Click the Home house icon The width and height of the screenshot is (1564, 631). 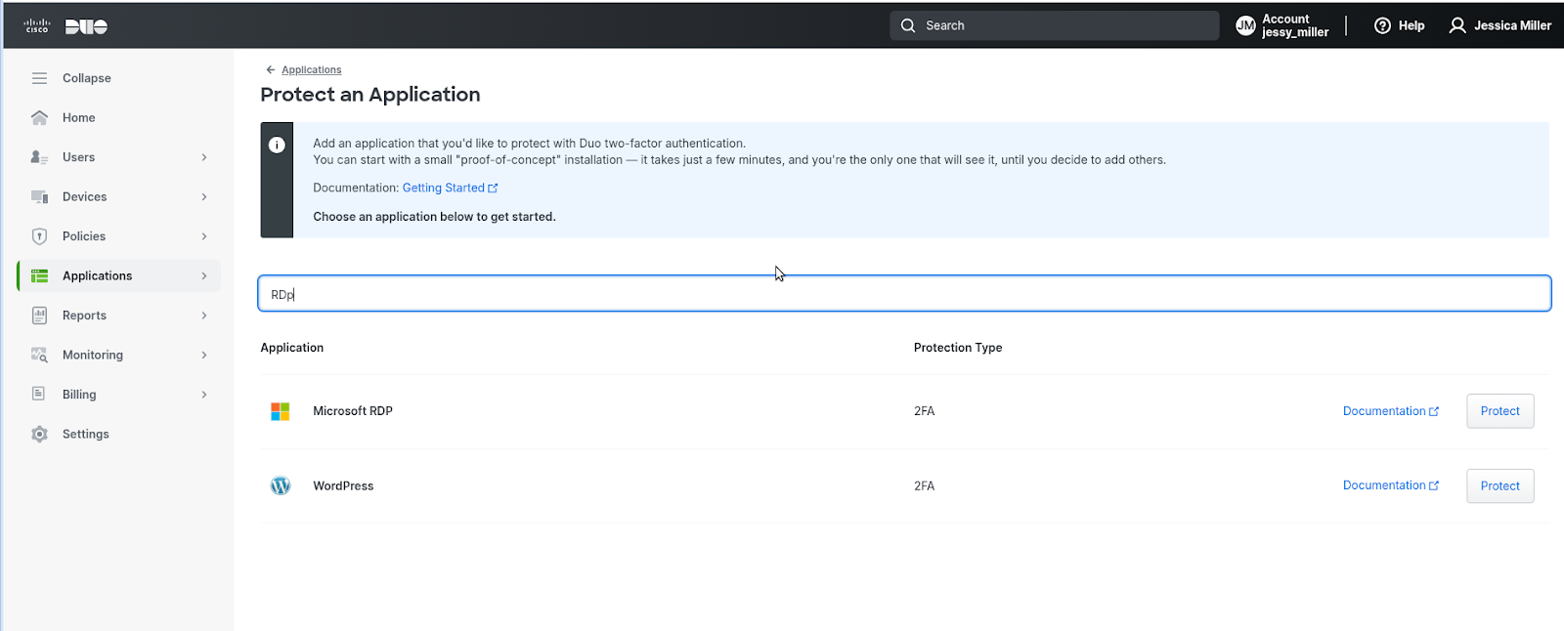[x=39, y=118]
